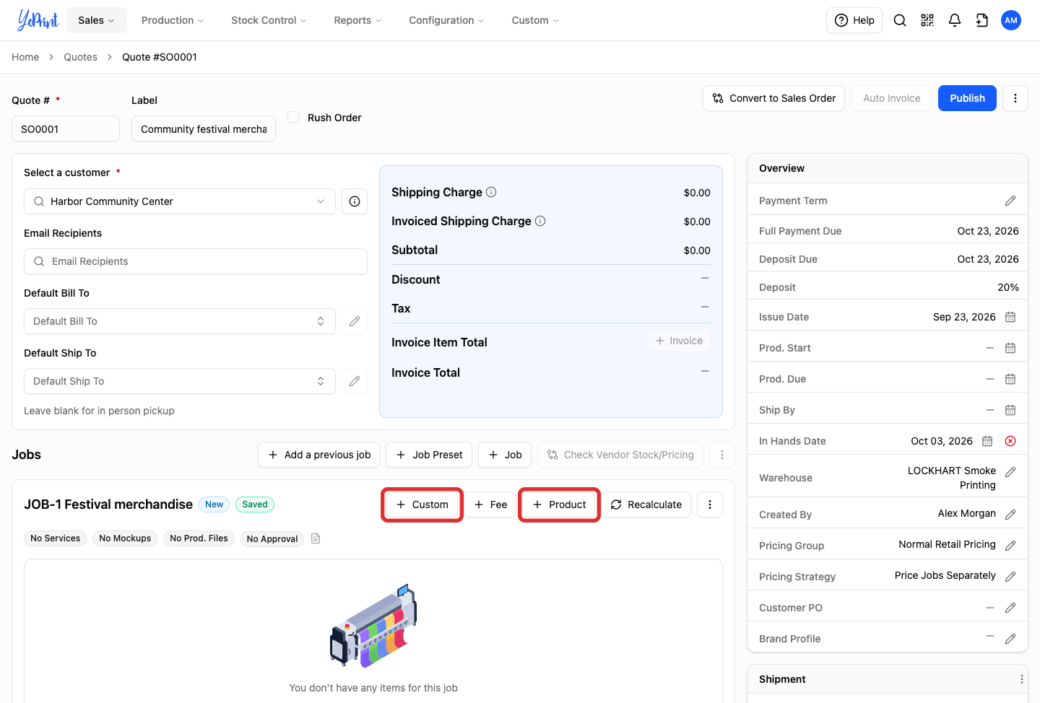1040x703 pixels.
Task: Go to Quotes breadcrumb link
Action: pos(80,57)
